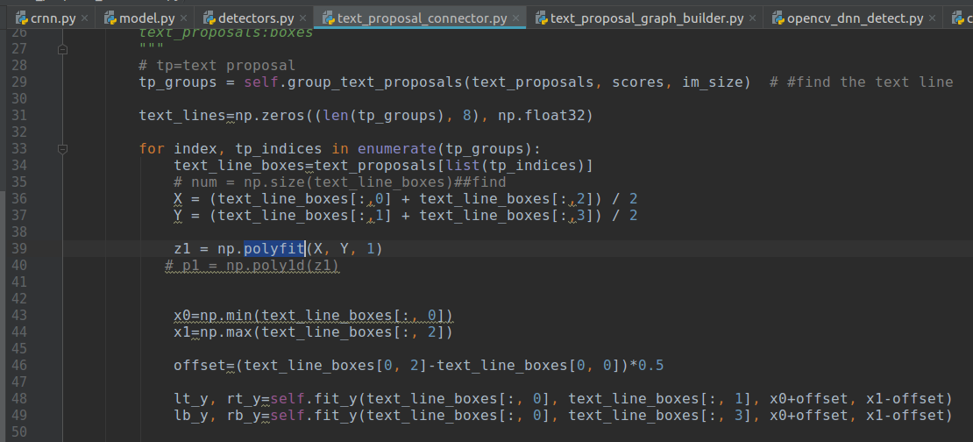Click the '# tp=text proposal' comment
Viewport: 973px width, 442px height.
[x=217, y=66]
